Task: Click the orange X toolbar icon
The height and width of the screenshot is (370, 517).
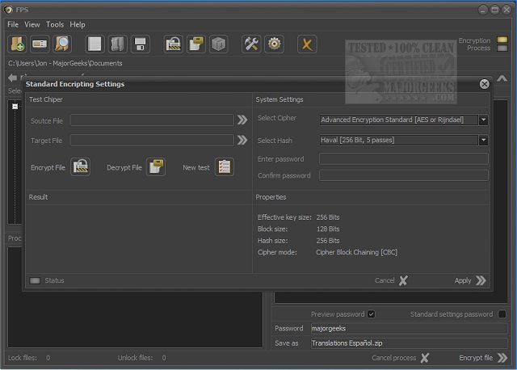Action: [306, 44]
